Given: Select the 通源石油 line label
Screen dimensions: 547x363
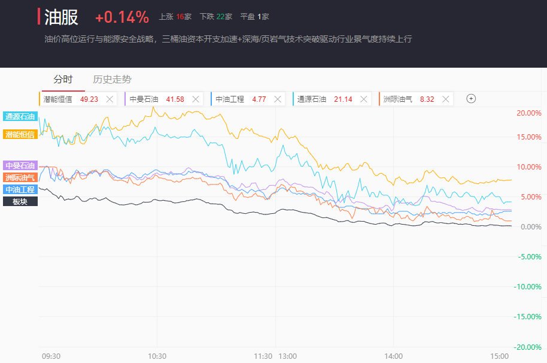Looking at the screenshot, I should [20, 117].
